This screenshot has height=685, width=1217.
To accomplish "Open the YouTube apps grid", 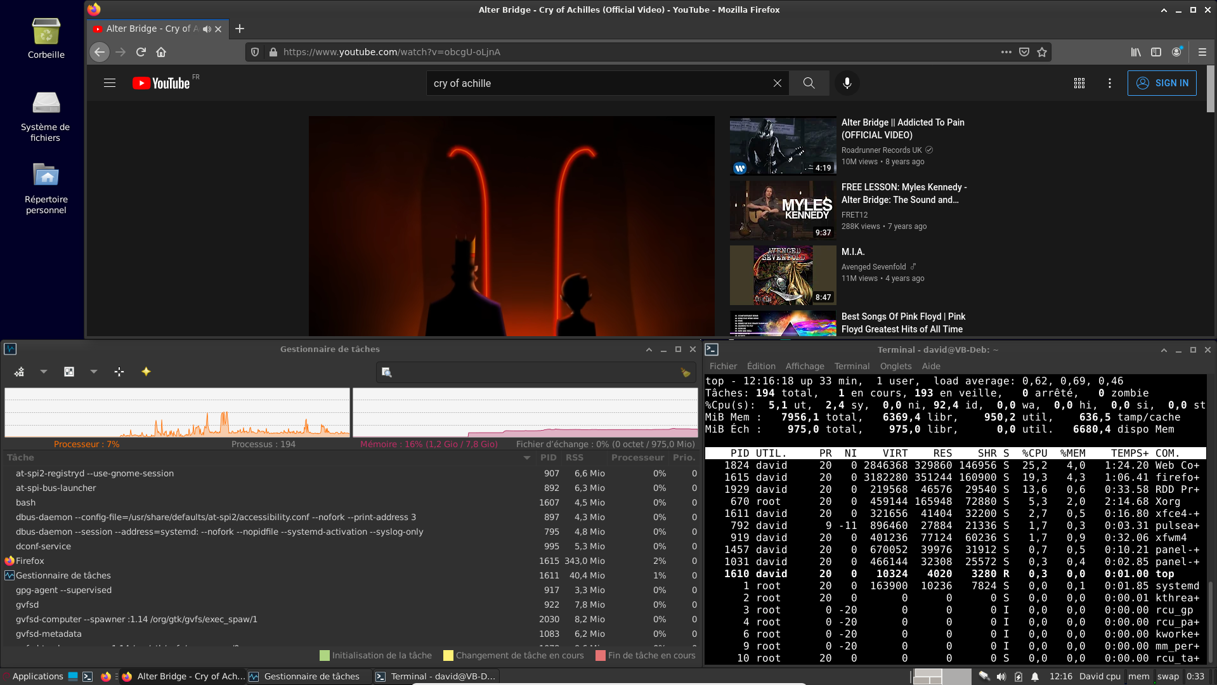I will tap(1079, 83).
